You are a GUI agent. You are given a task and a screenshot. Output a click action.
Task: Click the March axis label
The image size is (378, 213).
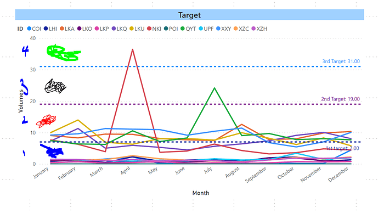pyautogui.click(x=97, y=172)
